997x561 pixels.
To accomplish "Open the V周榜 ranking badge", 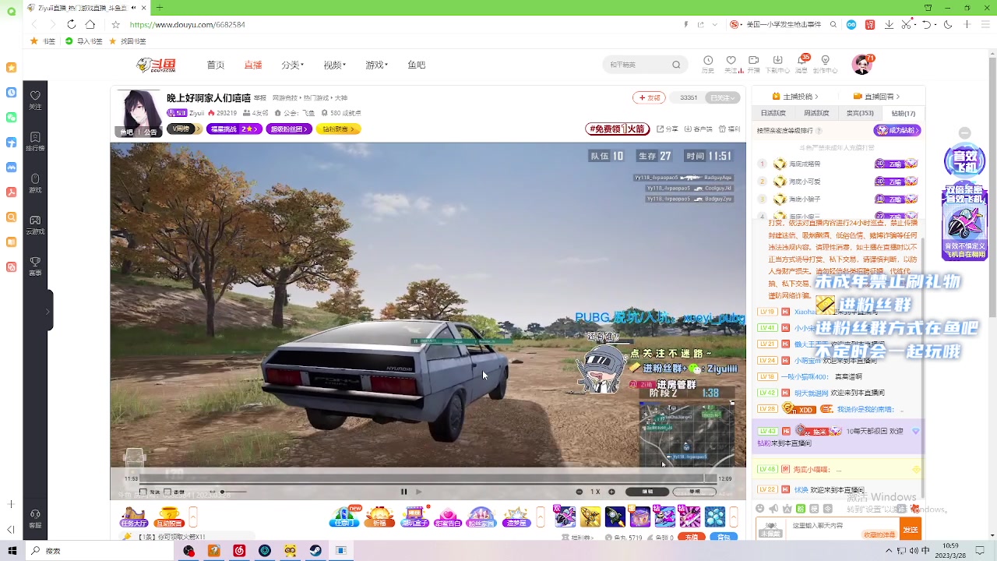I will (185, 129).
